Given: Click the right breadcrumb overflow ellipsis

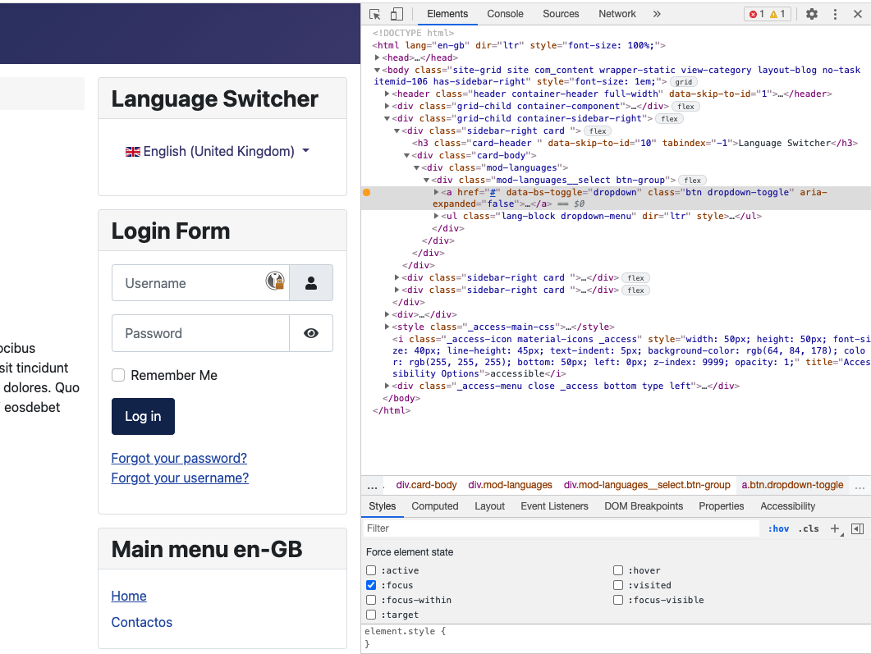Looking at the screenshot, I should tap(860, 486).
